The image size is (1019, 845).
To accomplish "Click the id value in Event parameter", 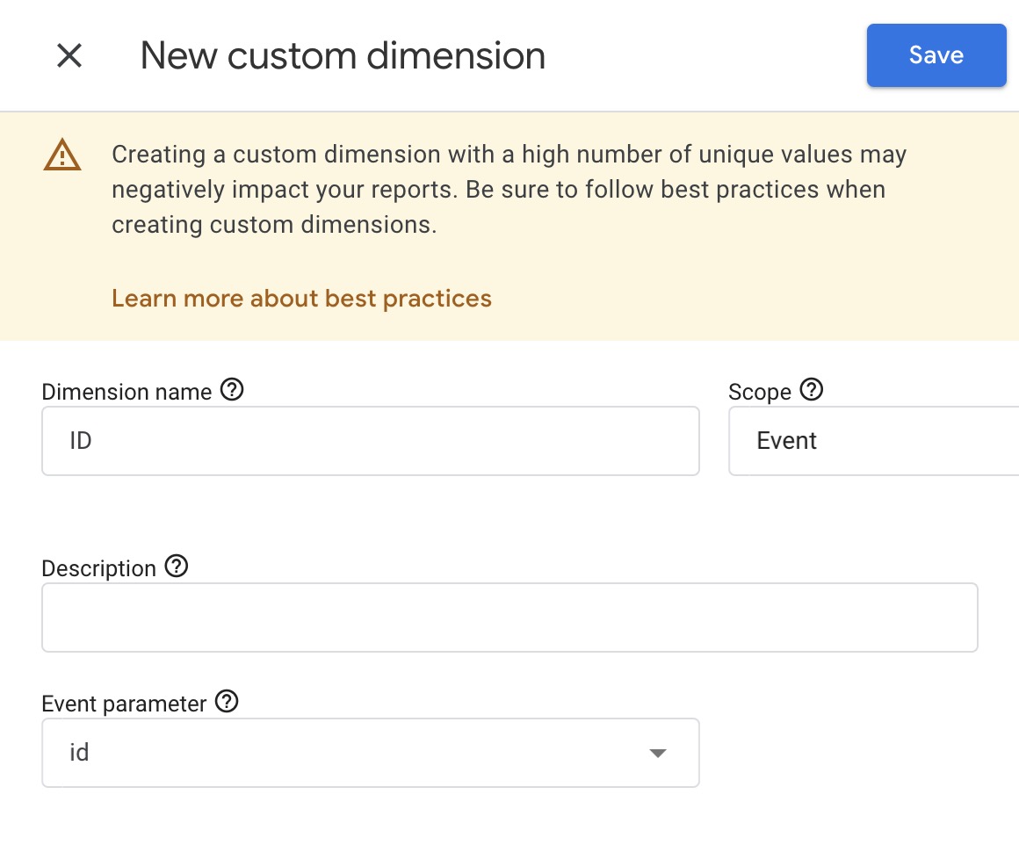I will 81,753.
